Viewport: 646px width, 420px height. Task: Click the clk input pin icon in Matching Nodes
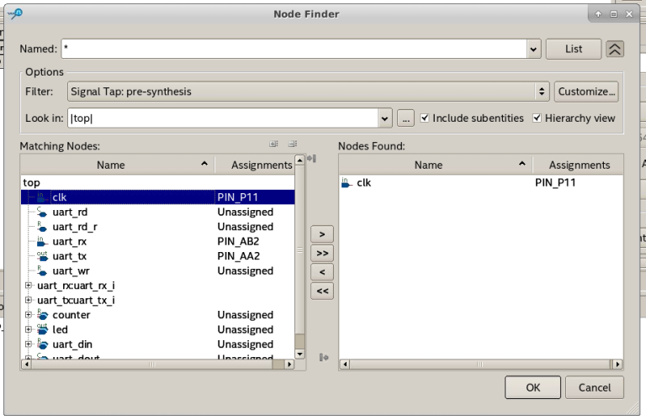(41, 197)
